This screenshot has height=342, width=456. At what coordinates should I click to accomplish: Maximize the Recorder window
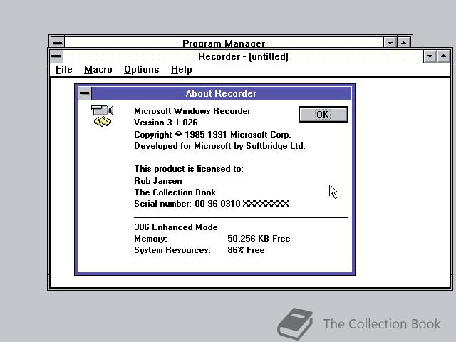(x=443, y=56)
